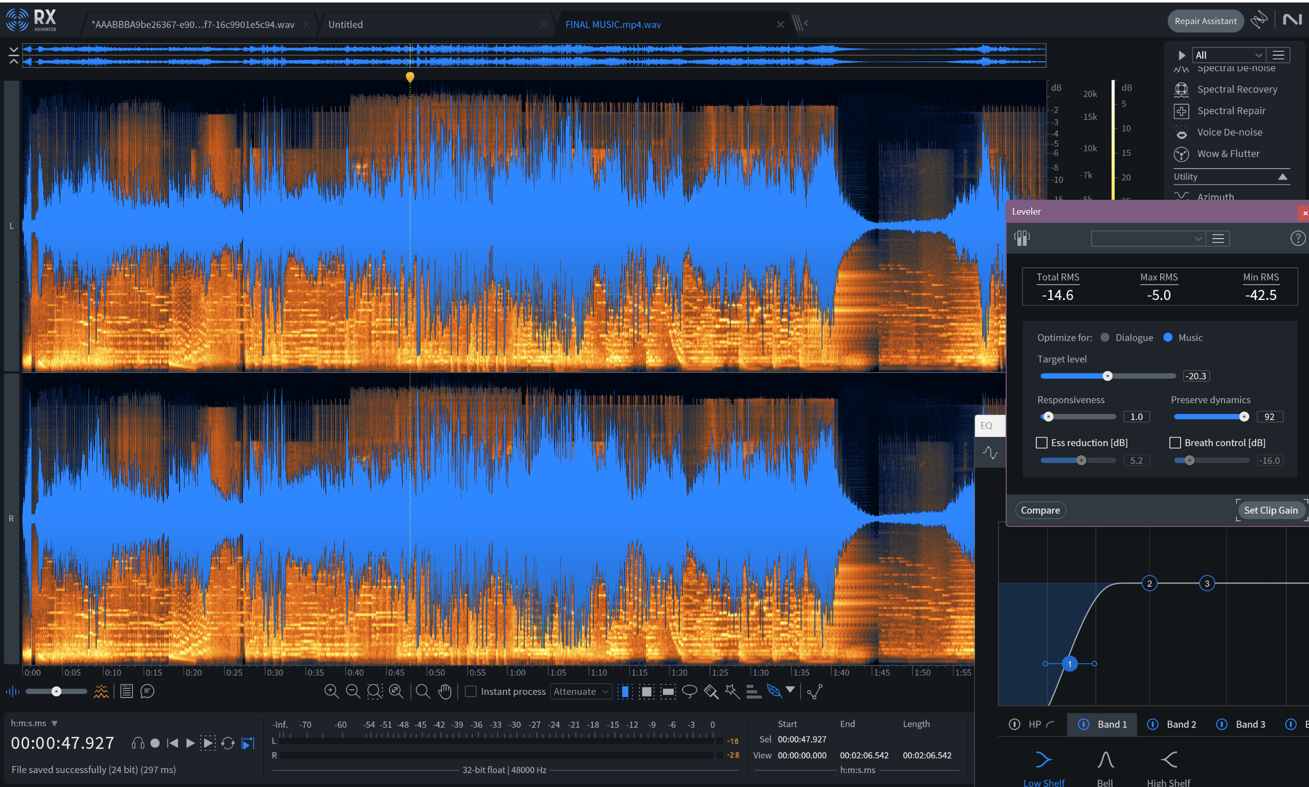Screen dimensions: 1309x787
Task: Click the Compare button in Leveler
Action: [1040, 510]
